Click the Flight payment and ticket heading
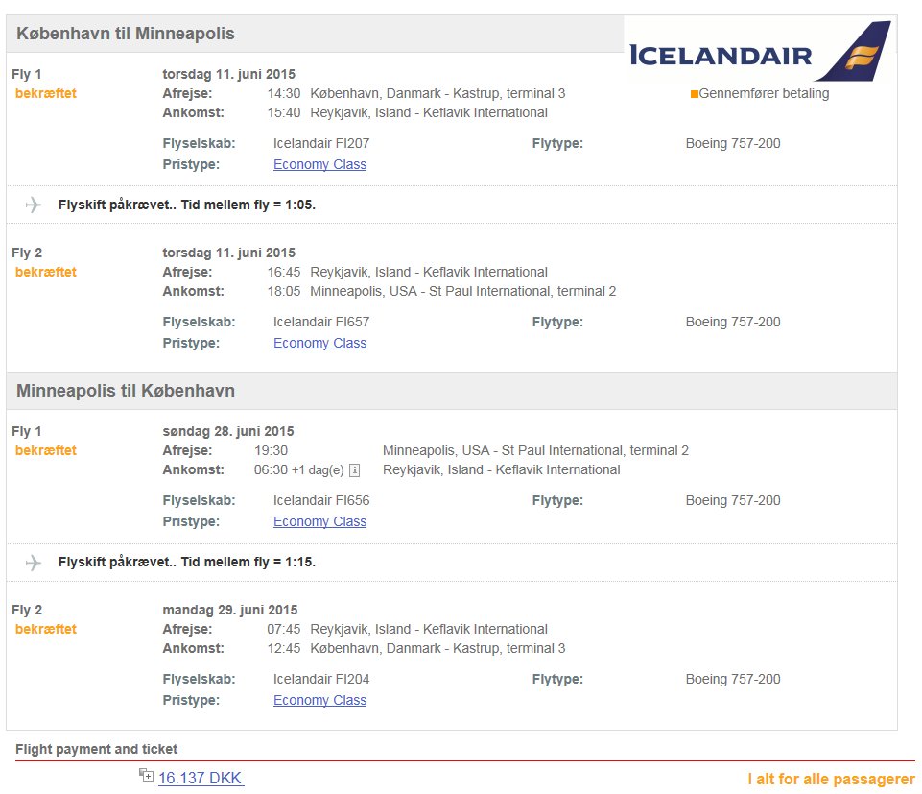This screenshot has height=794, width=922. pos(97,749)
